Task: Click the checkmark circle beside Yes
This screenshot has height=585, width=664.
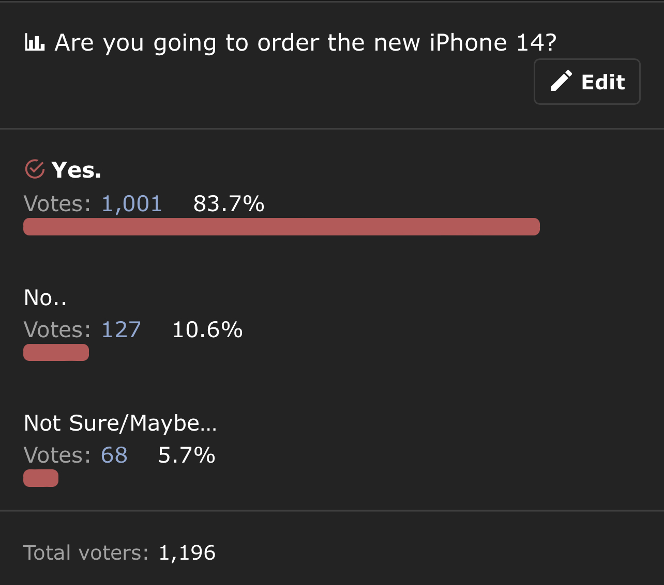Action: coord(35,169)
